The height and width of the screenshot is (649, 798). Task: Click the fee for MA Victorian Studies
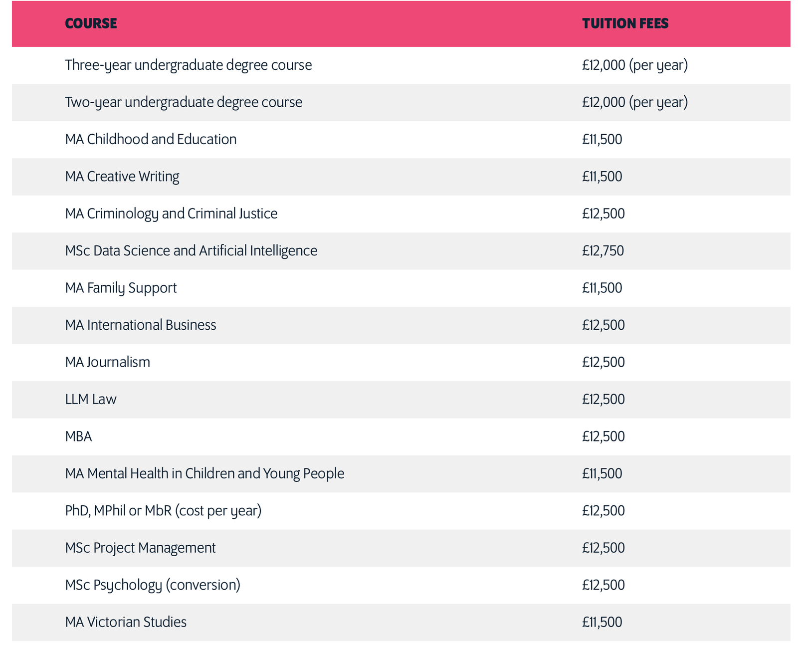602,622
